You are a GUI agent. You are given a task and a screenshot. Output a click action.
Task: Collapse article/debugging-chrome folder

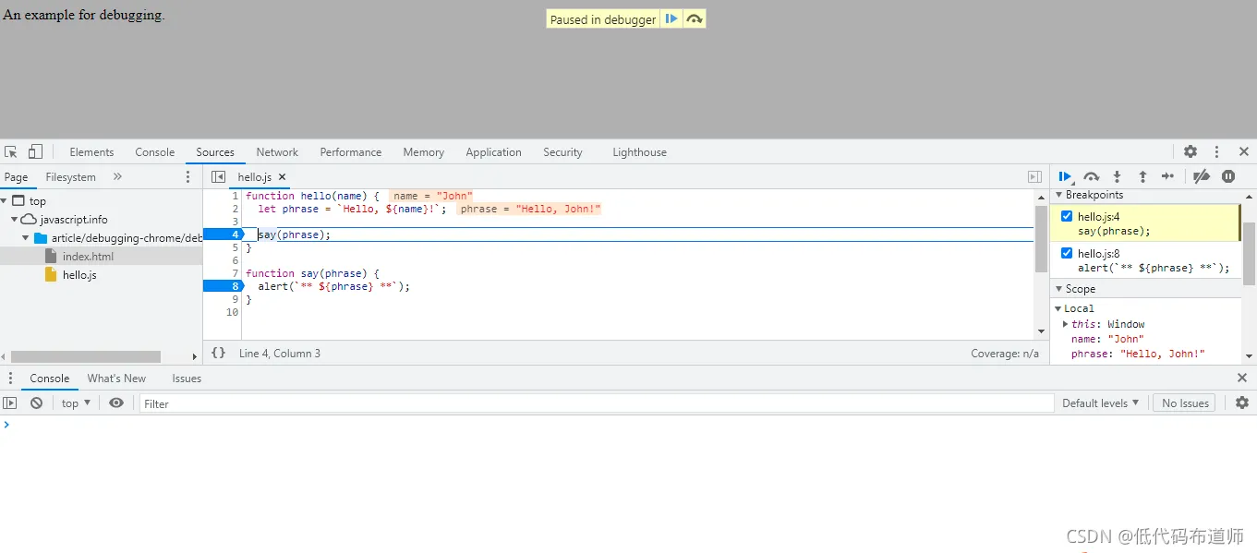click(26, 237)
